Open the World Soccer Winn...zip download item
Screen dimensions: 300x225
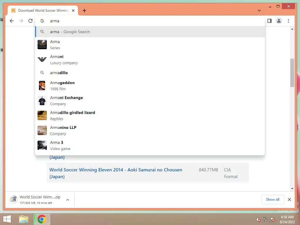[x=40, y=200]
